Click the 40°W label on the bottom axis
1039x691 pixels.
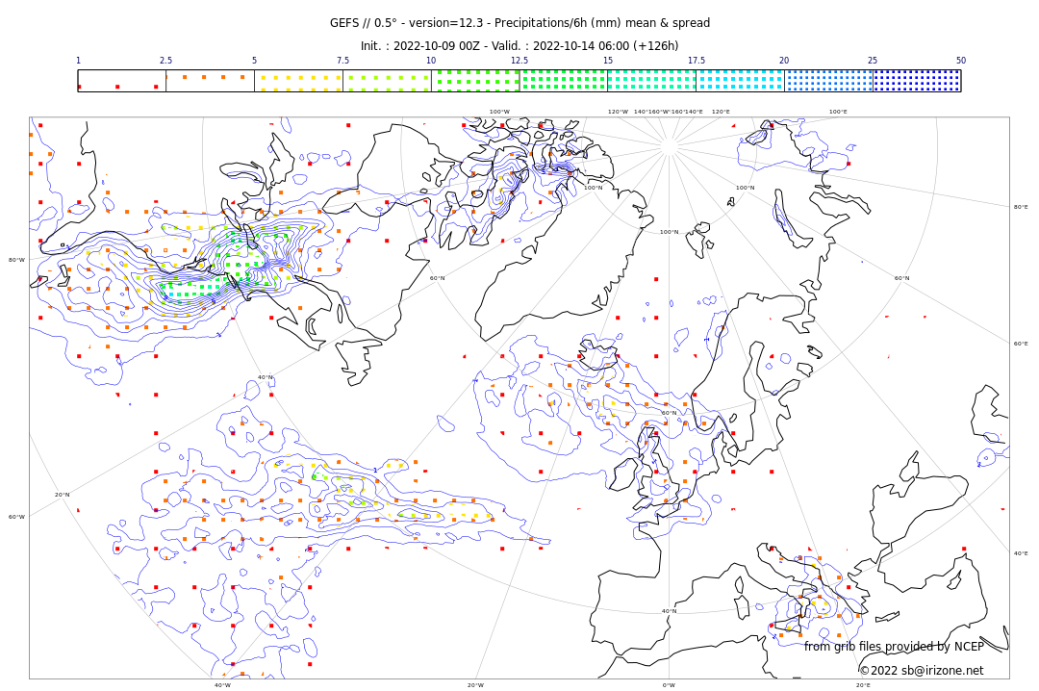click(222, 685)
